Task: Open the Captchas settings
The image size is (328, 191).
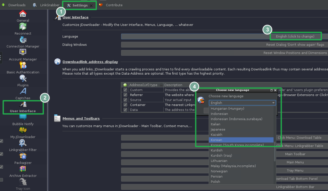Action: coord(23,92)
